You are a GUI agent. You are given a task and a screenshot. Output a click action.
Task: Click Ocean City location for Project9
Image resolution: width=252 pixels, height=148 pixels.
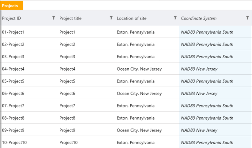(x=139, y=130)
